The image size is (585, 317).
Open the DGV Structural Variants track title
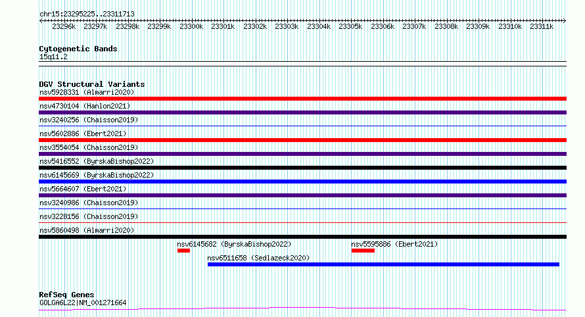tap(92, 84)
